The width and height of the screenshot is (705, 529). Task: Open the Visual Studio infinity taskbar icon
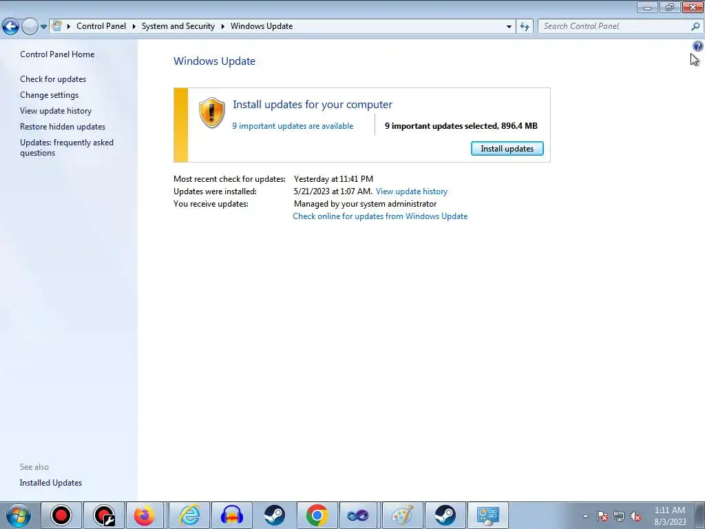click(358, 515)
